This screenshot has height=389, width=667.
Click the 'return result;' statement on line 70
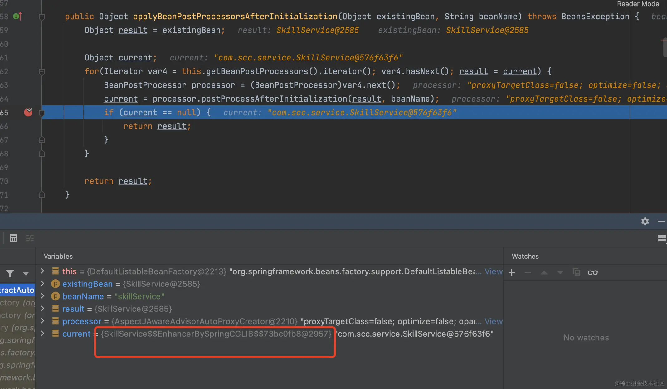click(118, 181)
